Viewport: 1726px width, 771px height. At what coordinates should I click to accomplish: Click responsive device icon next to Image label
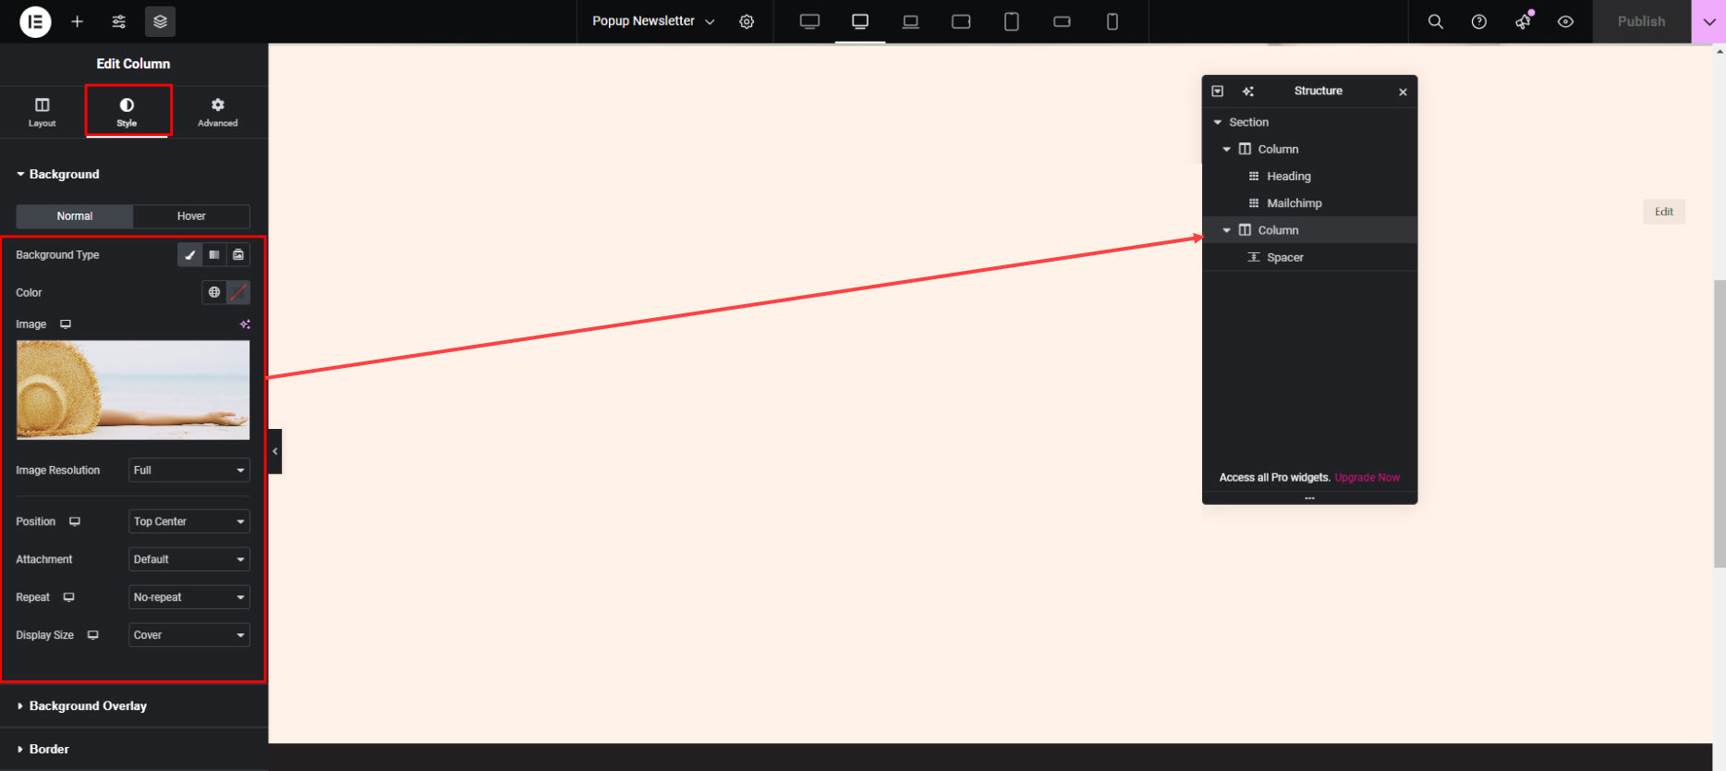click(x=66, y=324)
